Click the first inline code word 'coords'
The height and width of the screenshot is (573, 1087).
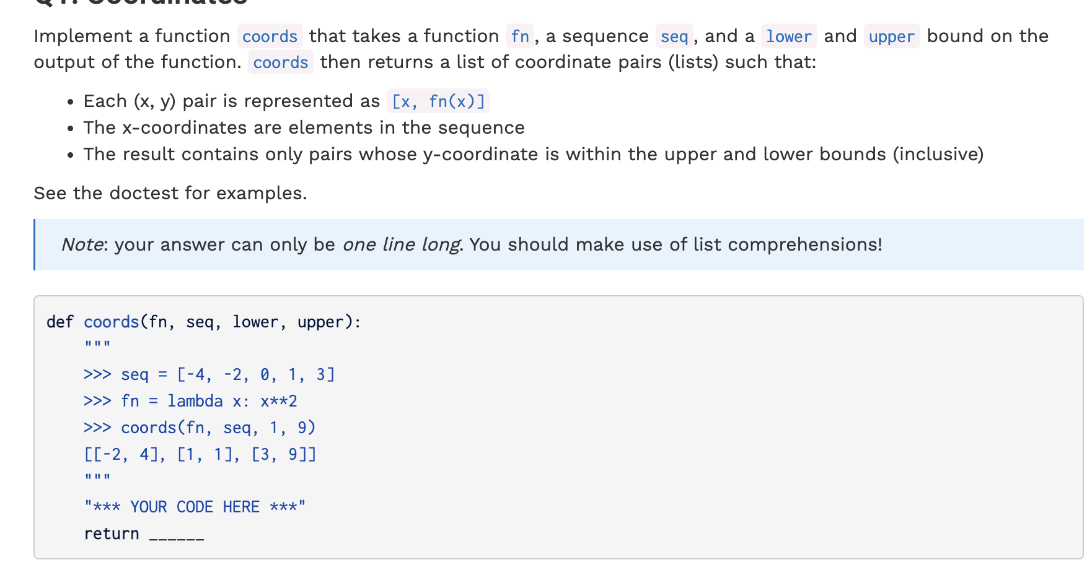(270, 37)
